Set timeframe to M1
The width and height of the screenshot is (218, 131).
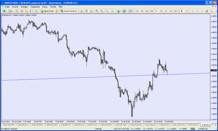137,11
